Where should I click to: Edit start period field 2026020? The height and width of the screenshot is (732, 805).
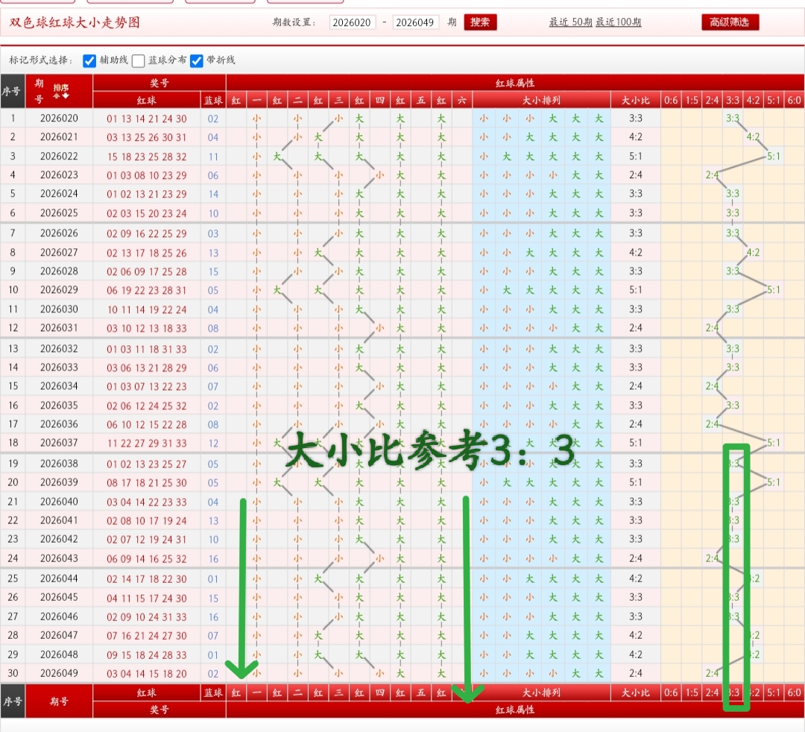352,22
